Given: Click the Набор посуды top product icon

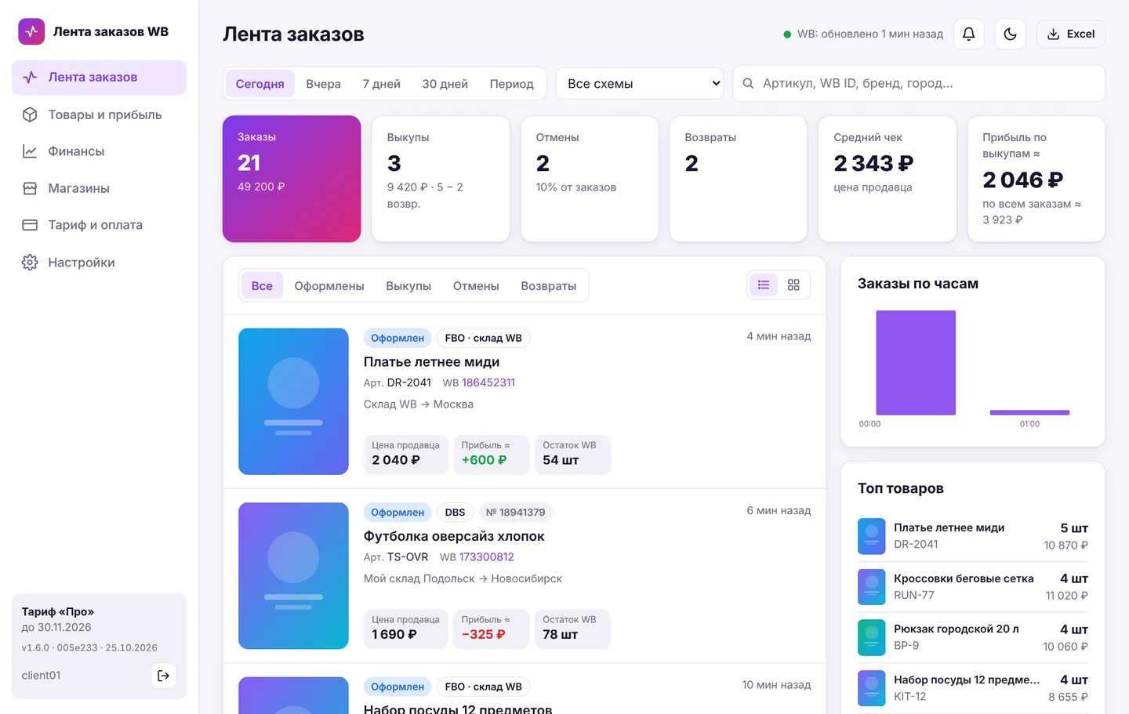Looking at the screenshot, I should pyautogui.click(x=872, y=688).
